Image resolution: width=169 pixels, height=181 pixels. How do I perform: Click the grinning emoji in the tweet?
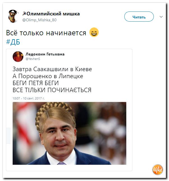click(x=94, y=32)
